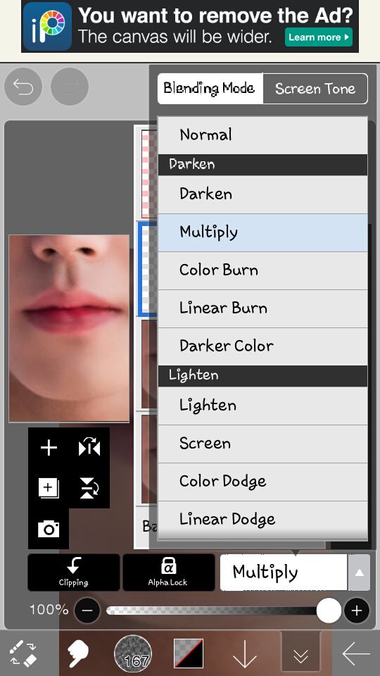This screenshot has width=380, height=676.
Task: Increase opacity with the plus button
Action: (x=357, y=611)
